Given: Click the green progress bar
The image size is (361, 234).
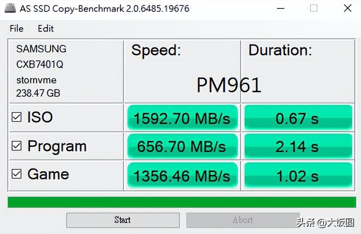Looking at the screenshot, I should pyautogui.click(x=182, y=202).
